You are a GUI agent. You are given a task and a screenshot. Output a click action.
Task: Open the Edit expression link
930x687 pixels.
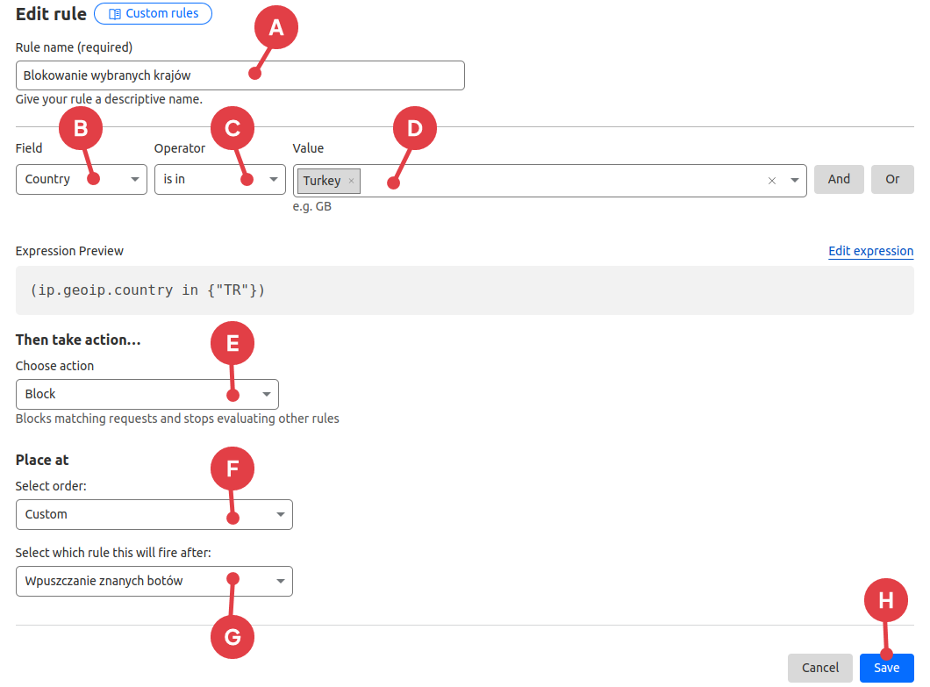[870, 251]
